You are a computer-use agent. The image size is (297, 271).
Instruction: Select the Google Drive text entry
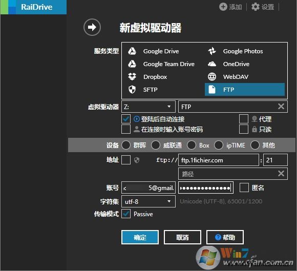(x=161, y=51)
